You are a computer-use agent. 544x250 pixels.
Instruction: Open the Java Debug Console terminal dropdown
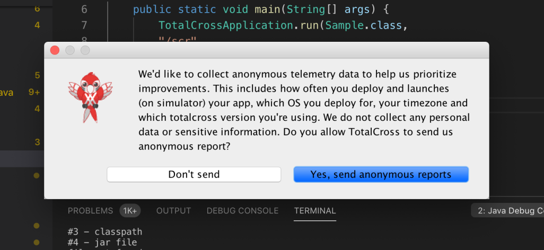tap(507, 211)
